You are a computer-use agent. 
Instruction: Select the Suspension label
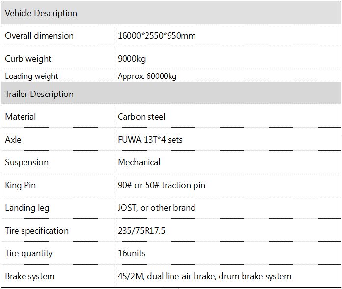coord(26,162)
